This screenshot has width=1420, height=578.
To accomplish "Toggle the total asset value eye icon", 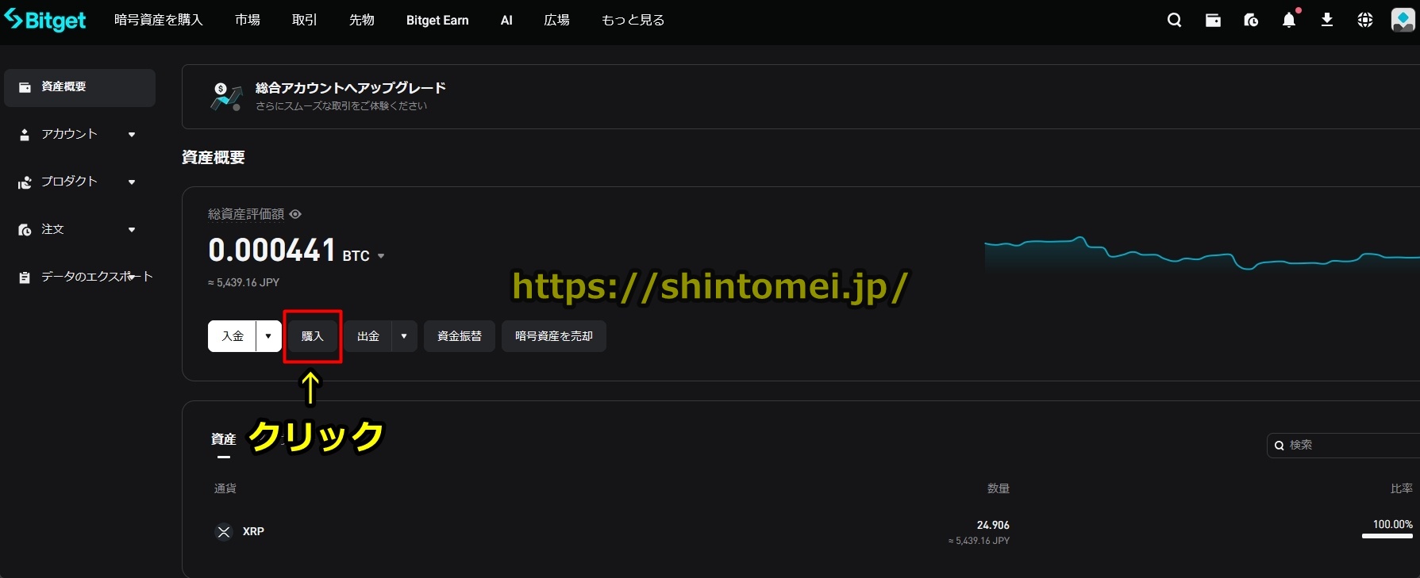I will 295,214.
